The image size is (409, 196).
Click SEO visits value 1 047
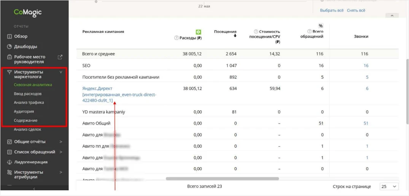pos(231,66)
